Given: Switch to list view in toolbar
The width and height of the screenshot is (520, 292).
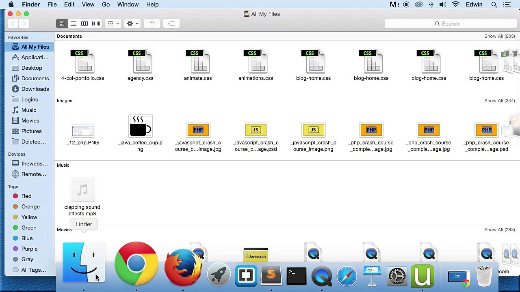Looking at the screenshot, I should (74, 24).
